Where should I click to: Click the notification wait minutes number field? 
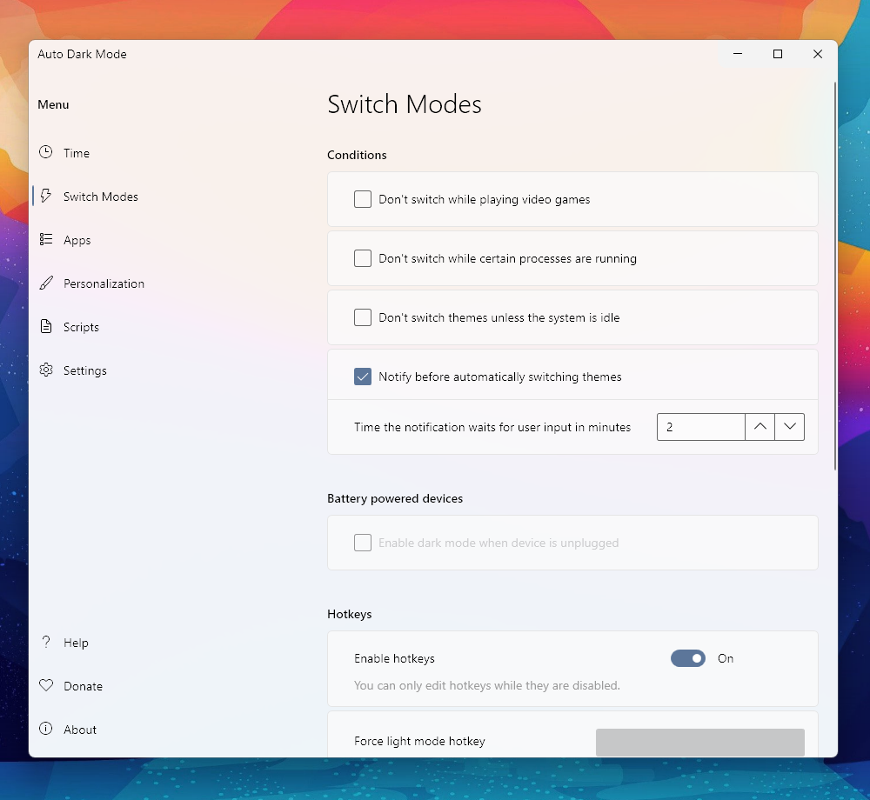click(x=700, y=427)
